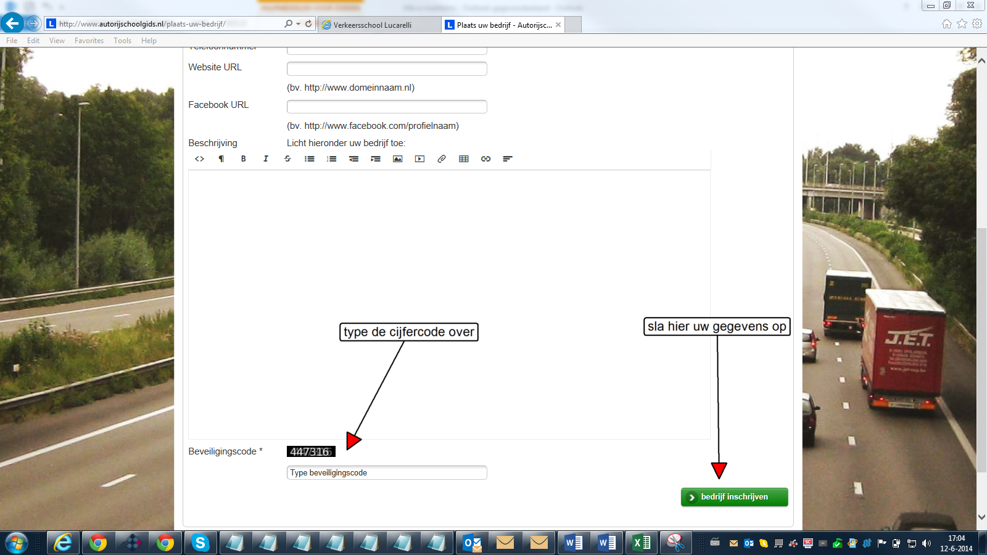This screenshot has height=555, width=987.
Task: Open Snipping Tool from taskbar
Action: 675,543
